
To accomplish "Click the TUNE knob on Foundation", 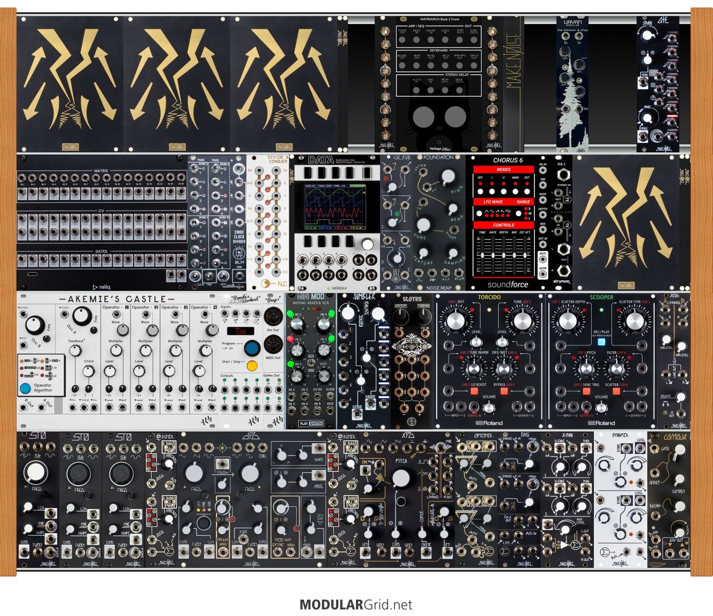I will [424, 225].
